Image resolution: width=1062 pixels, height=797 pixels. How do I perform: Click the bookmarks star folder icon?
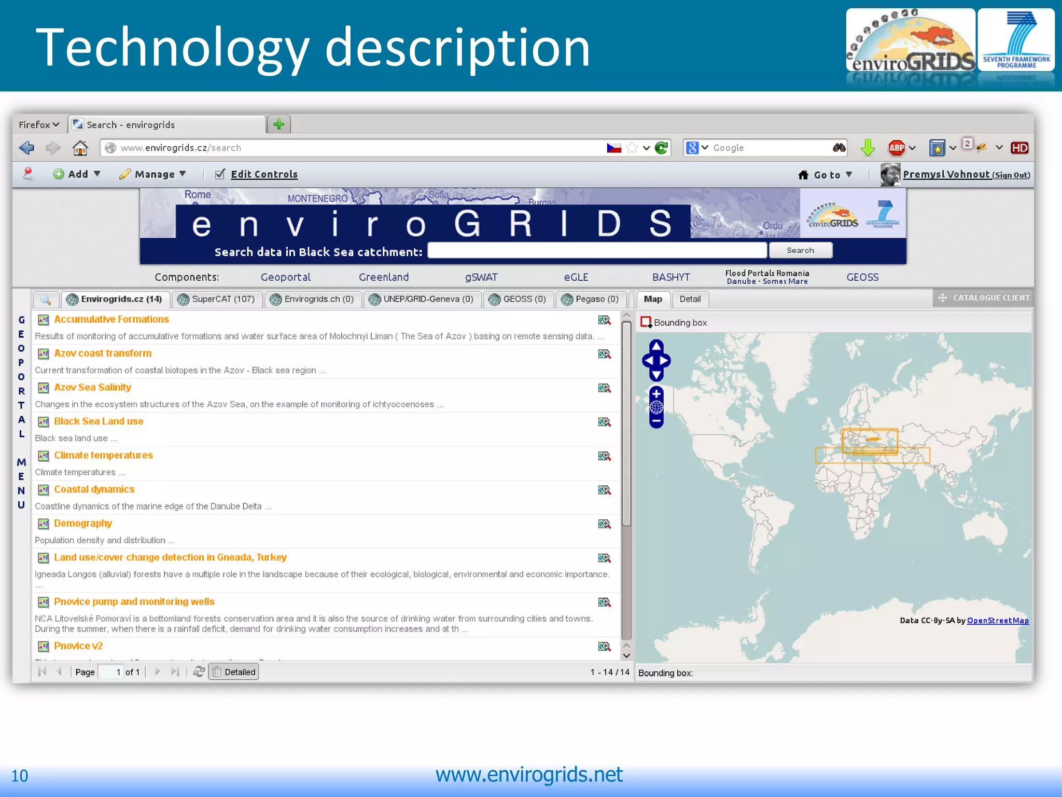click(x=937, y=148)
